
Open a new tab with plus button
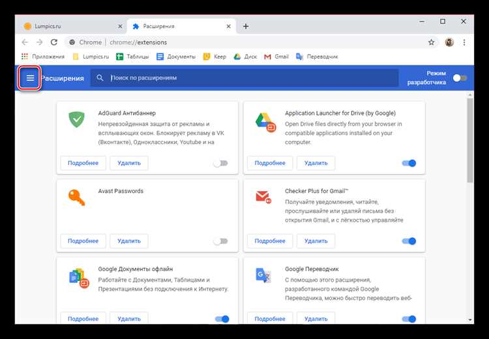[246, 26]
